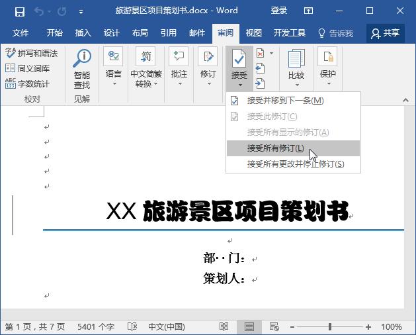
Task: Expand the 保护 dropdown arrow
Action: tap(329, 84)
